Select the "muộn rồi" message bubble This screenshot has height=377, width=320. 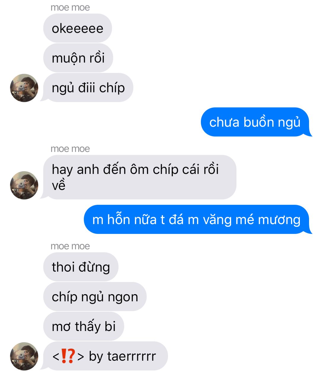click(78, 58)
